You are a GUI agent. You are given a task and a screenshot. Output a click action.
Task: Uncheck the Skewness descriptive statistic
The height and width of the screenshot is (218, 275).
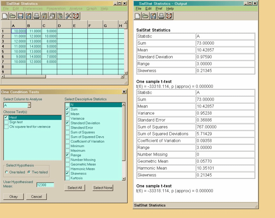(x=67, y=173)
